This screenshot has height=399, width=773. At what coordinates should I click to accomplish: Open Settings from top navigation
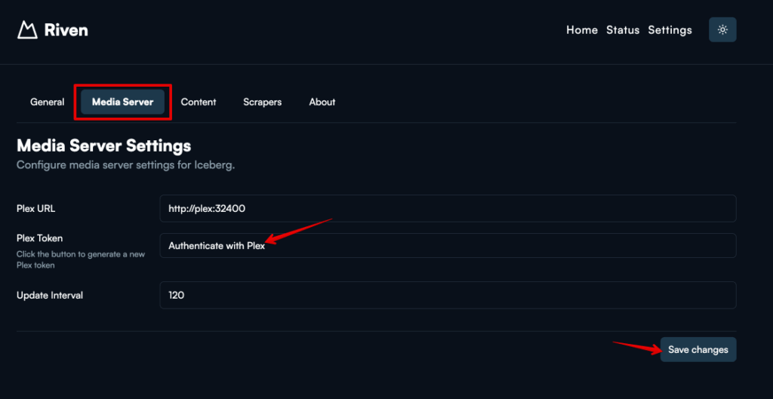670,30
